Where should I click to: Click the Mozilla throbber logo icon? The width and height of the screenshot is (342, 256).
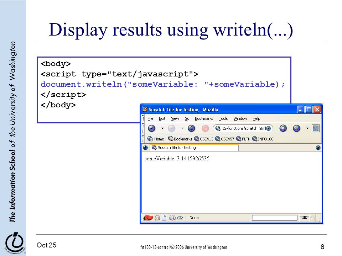pos(316,128)
